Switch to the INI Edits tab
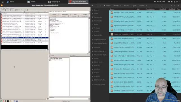 [18, 10]
